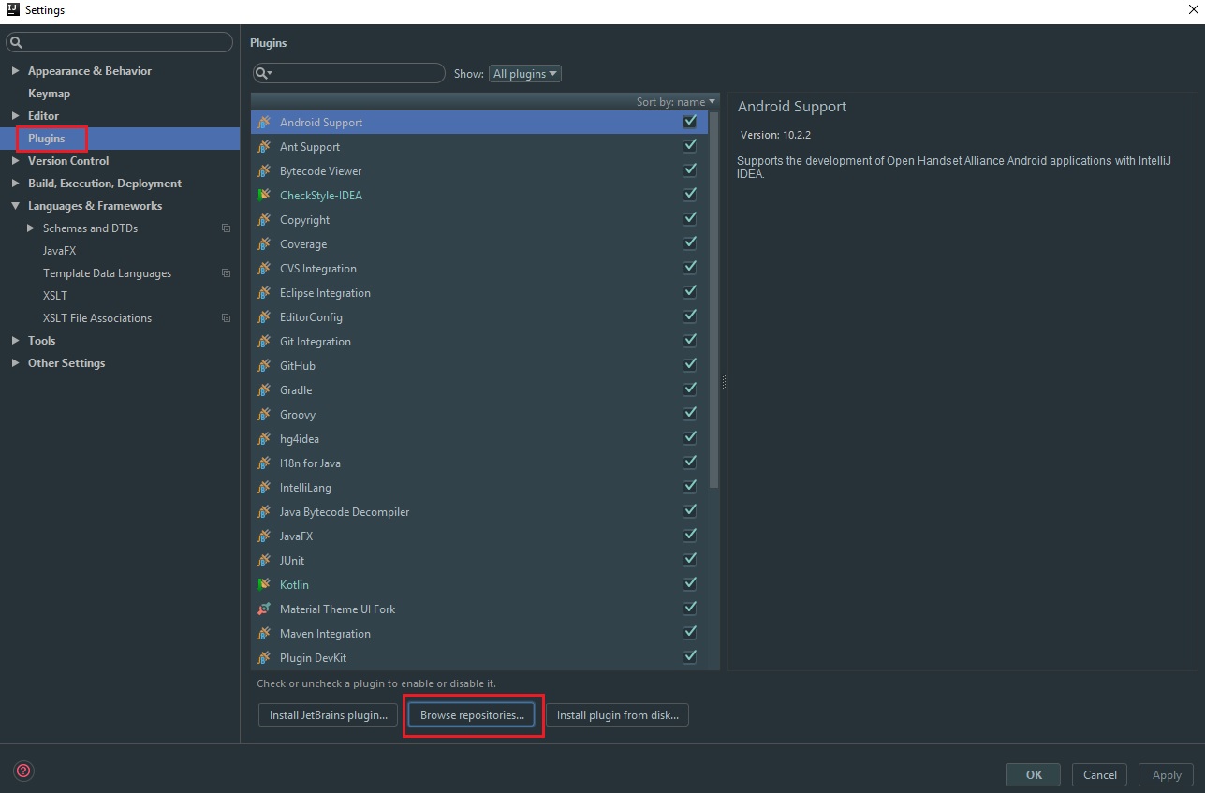Toggle the Gradle plugin checkbox
1205x793 pixels.
click(690, 389)
